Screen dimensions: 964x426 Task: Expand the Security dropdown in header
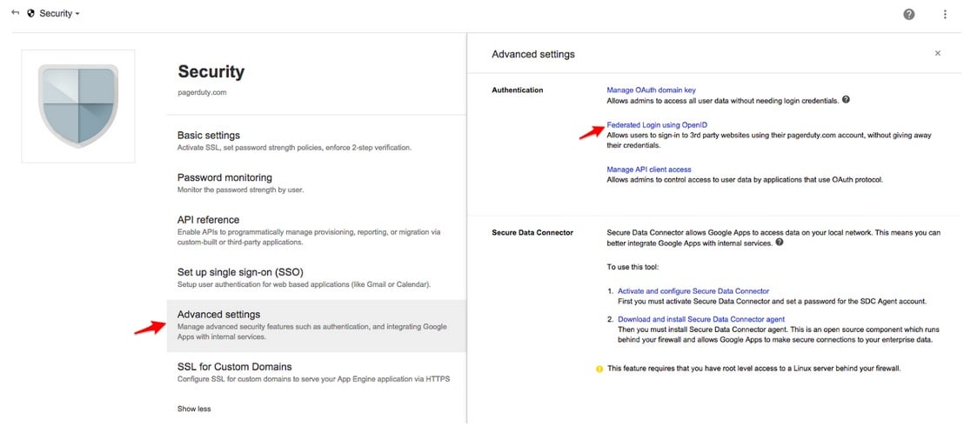tap(77, 14)
